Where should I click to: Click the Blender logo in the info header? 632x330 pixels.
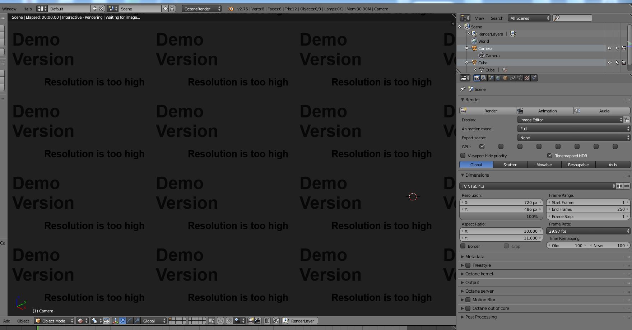(231, 9)
